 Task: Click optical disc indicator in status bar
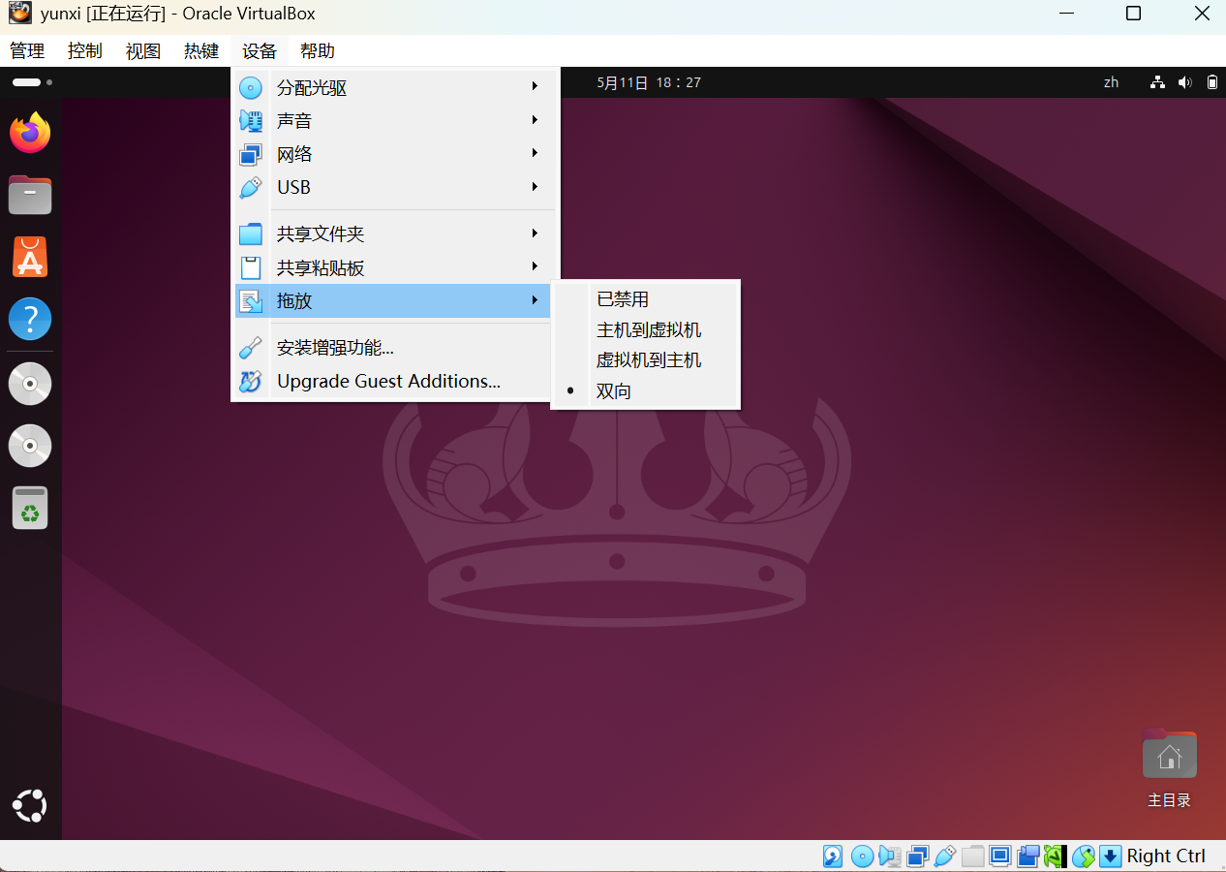(x=862, y=856)
